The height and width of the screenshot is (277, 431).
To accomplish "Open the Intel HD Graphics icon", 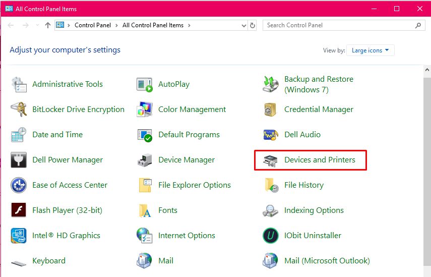I will pos(19,236).
